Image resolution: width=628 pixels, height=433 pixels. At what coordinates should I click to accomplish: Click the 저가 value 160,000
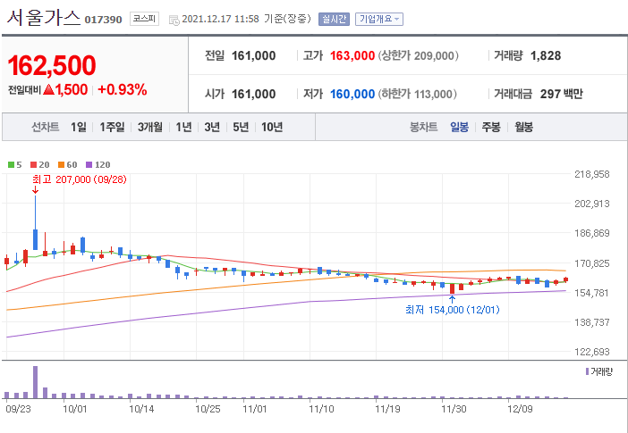point(352,94)
